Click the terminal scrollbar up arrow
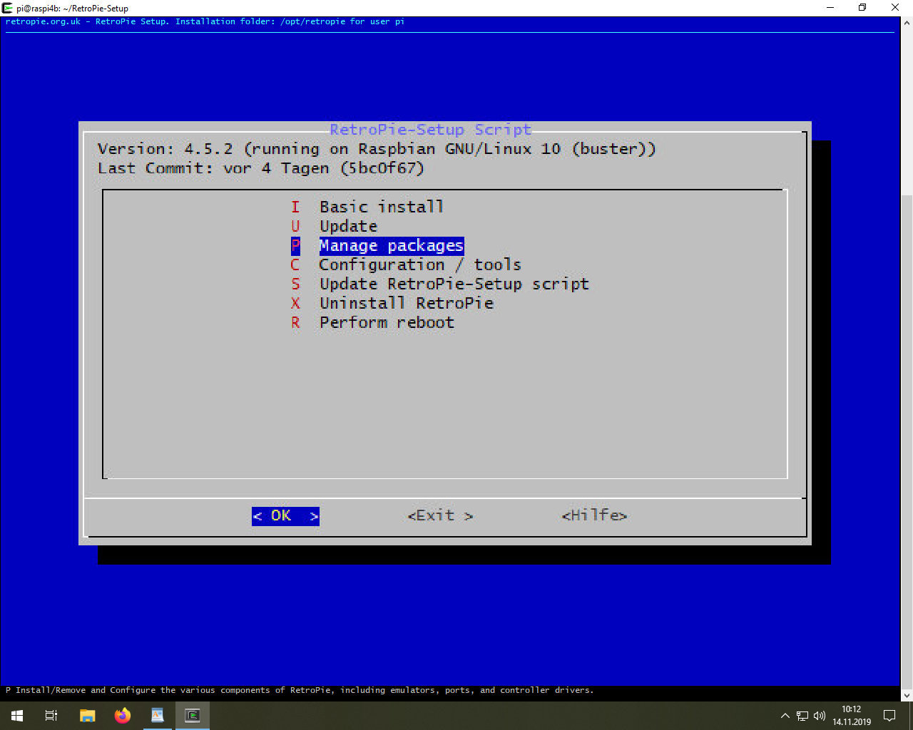913x730 pixels. pyautogui.click(x=907, y=23)
